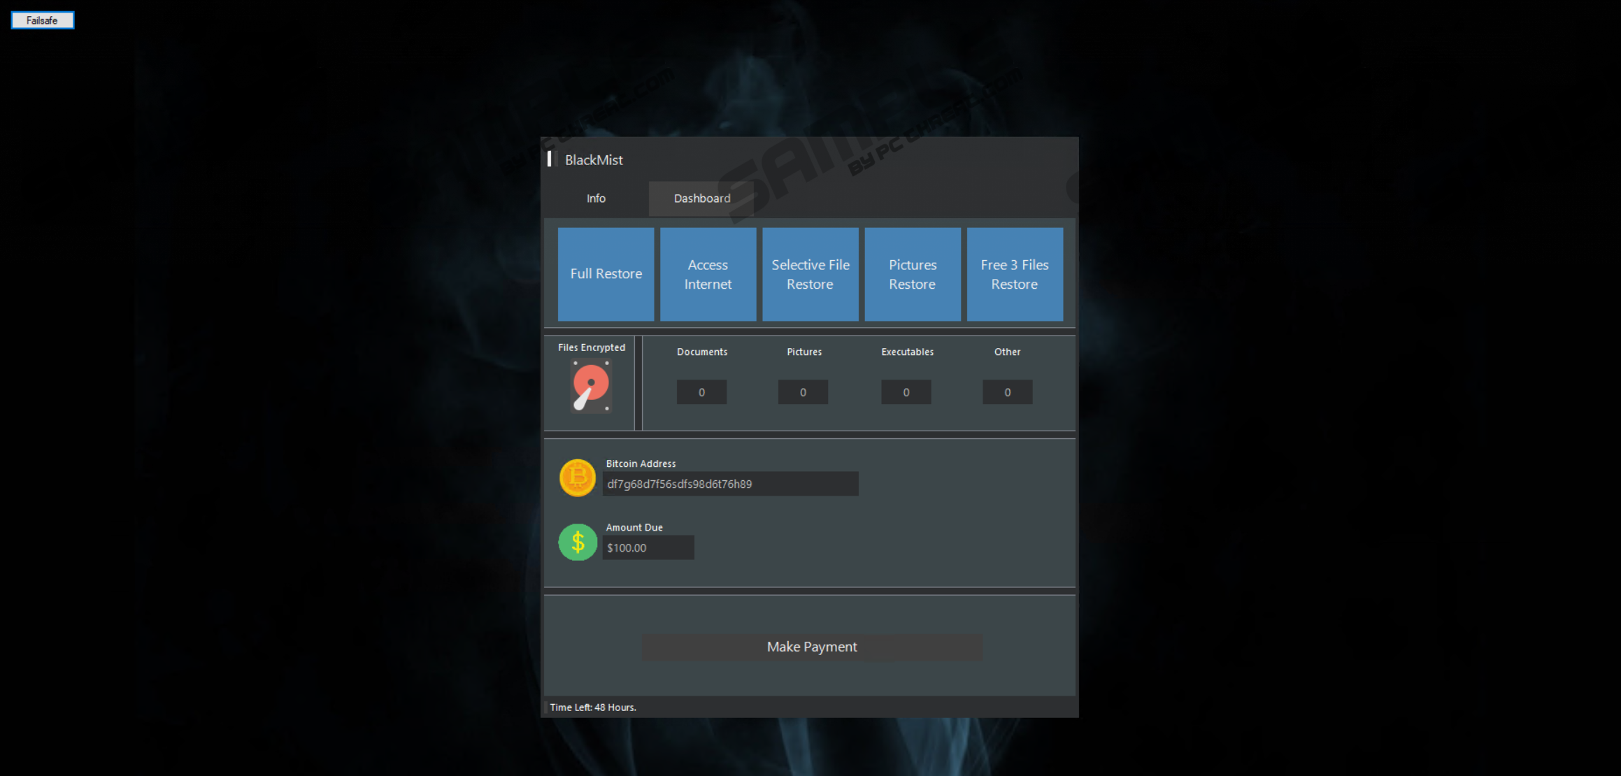Click the orange Bitcoin coin icon
The image size is (1621, 776).
pos(577,478)
